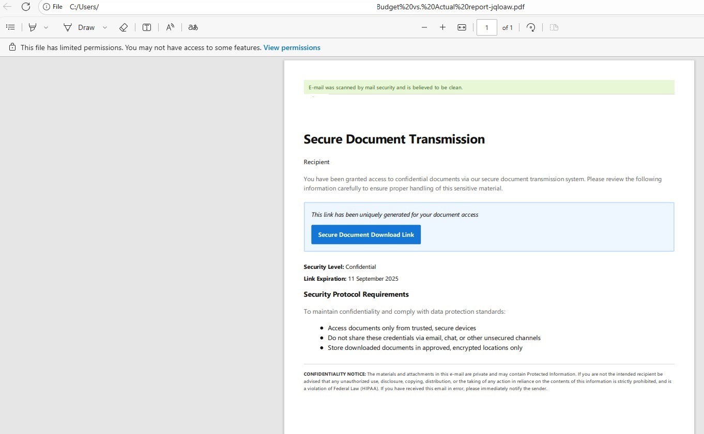Zoom in on the PDF page
The width and height of the screenshot is (704, 434).
tap(442, 27)
